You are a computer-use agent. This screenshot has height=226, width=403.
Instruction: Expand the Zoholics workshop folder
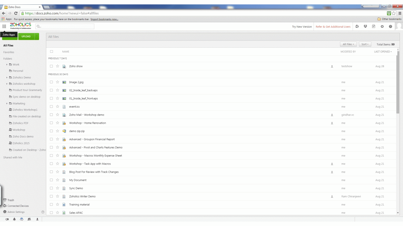[x=7, y=84]
